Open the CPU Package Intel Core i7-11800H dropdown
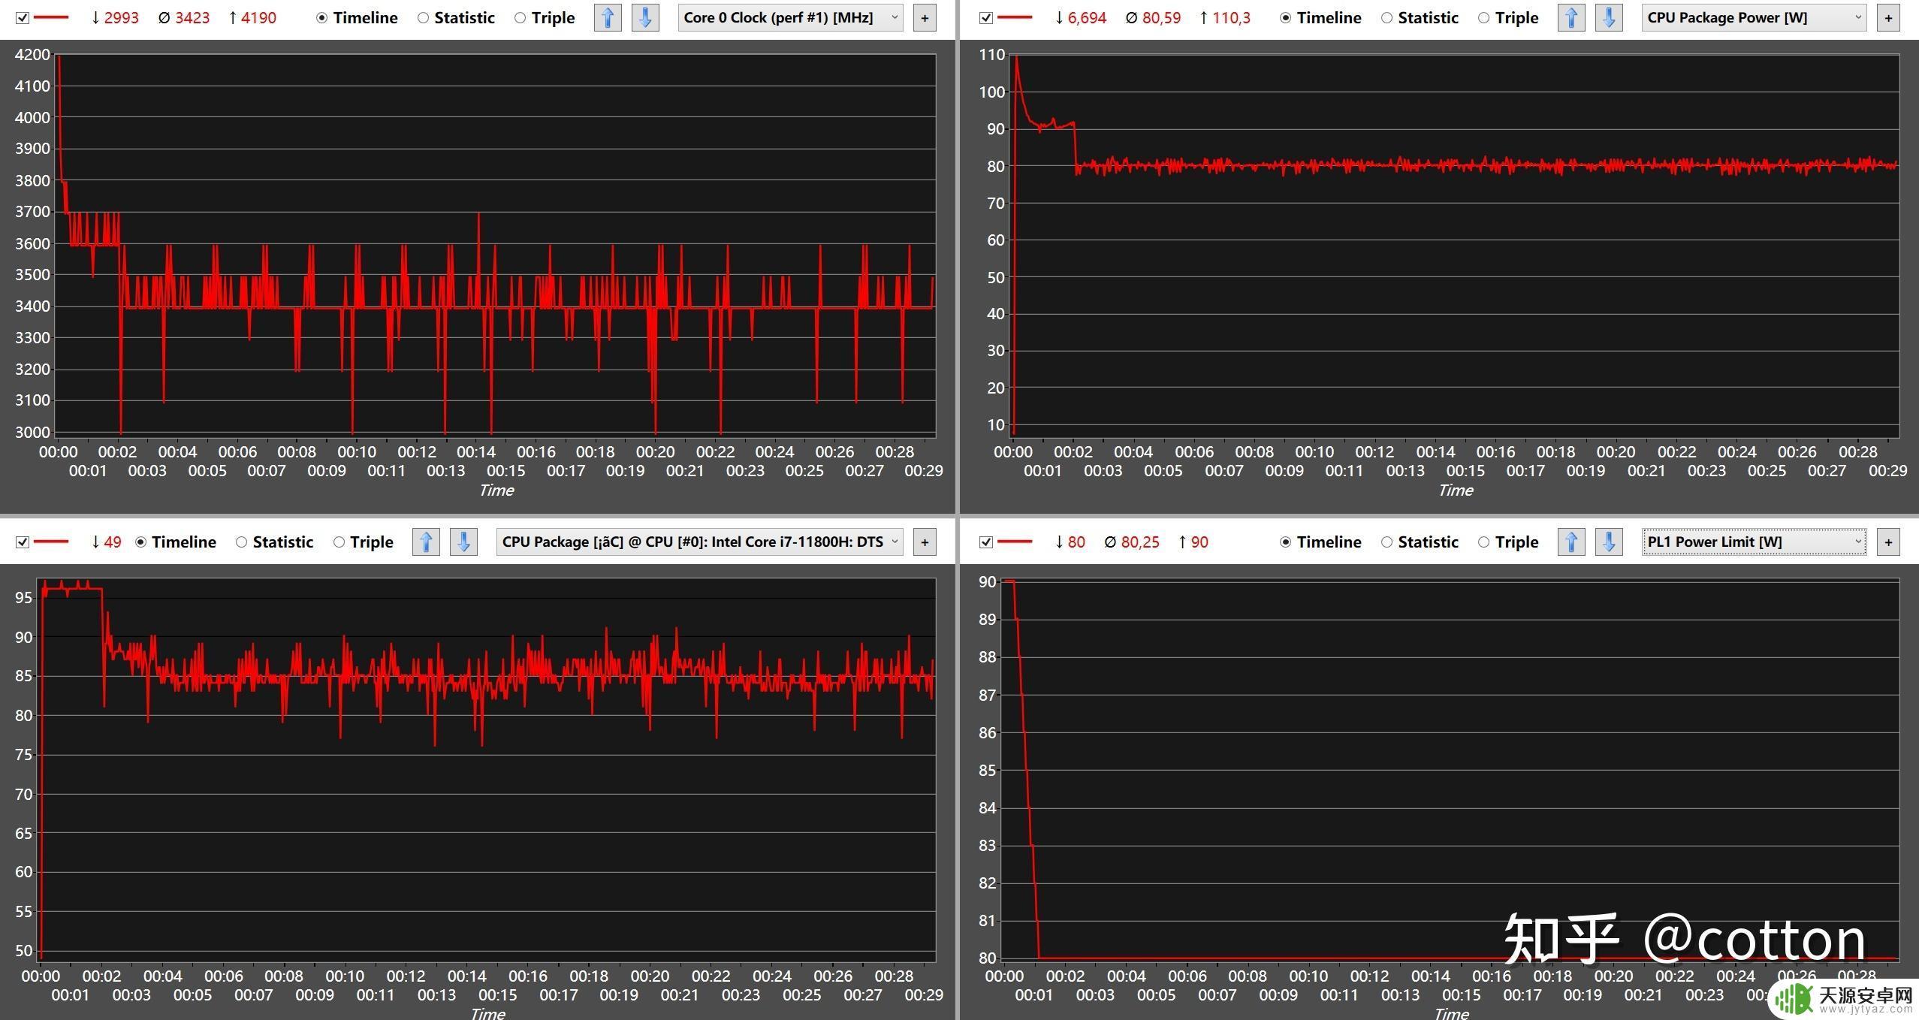 699,542
